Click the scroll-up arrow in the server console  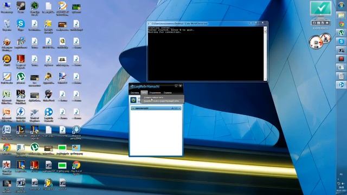click(x=265, y=28)
